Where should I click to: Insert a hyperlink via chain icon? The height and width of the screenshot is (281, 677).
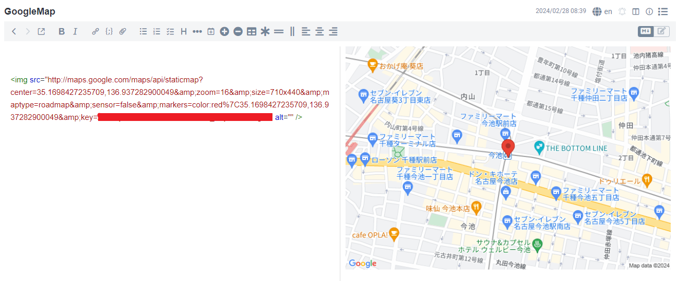[96, 31]
